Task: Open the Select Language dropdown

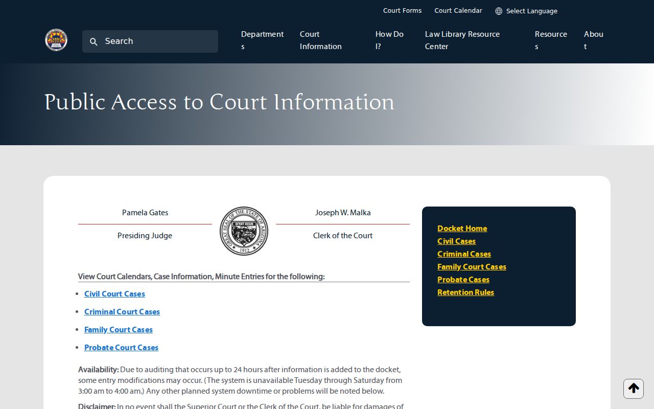Action: 526,11
